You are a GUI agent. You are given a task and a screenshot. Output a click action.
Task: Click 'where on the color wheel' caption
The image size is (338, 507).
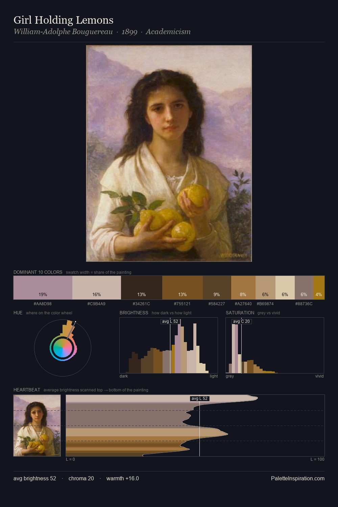(49, 313)
